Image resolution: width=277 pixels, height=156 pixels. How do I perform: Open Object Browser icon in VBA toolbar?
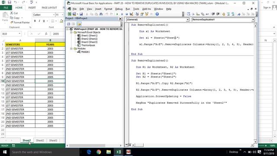pyautogui.click(x=147, y=14)
